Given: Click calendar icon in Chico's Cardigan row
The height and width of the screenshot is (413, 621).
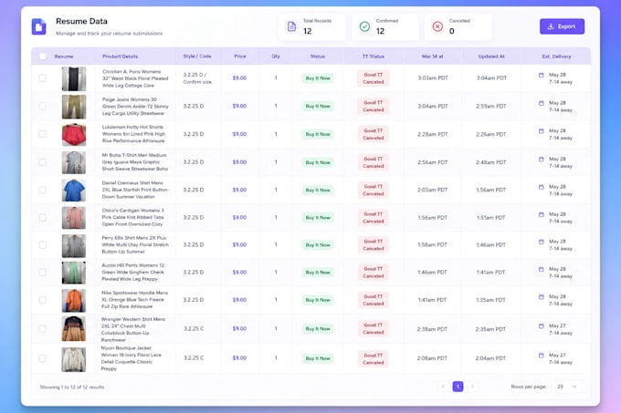Looking at the screenshot, I should click(542, 214).
